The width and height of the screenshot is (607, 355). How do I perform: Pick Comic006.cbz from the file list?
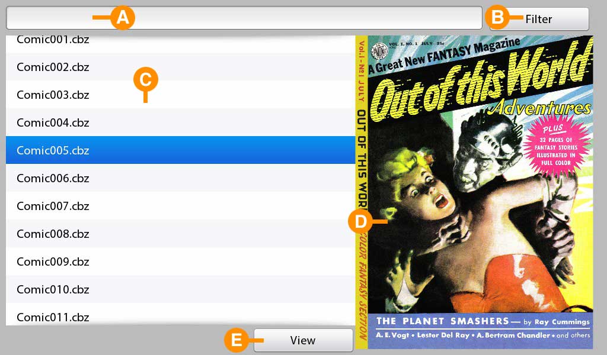coord(180,177)
